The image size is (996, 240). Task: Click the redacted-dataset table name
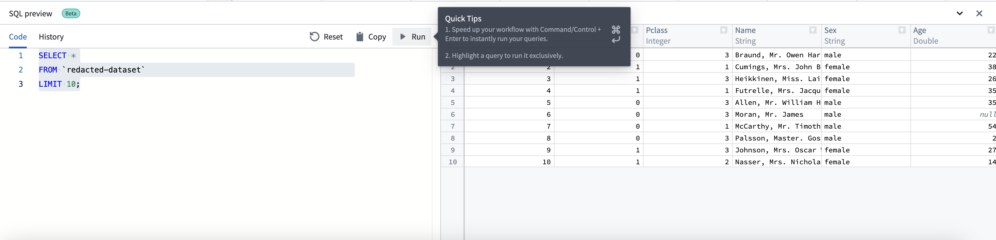(x=104, y=70)
